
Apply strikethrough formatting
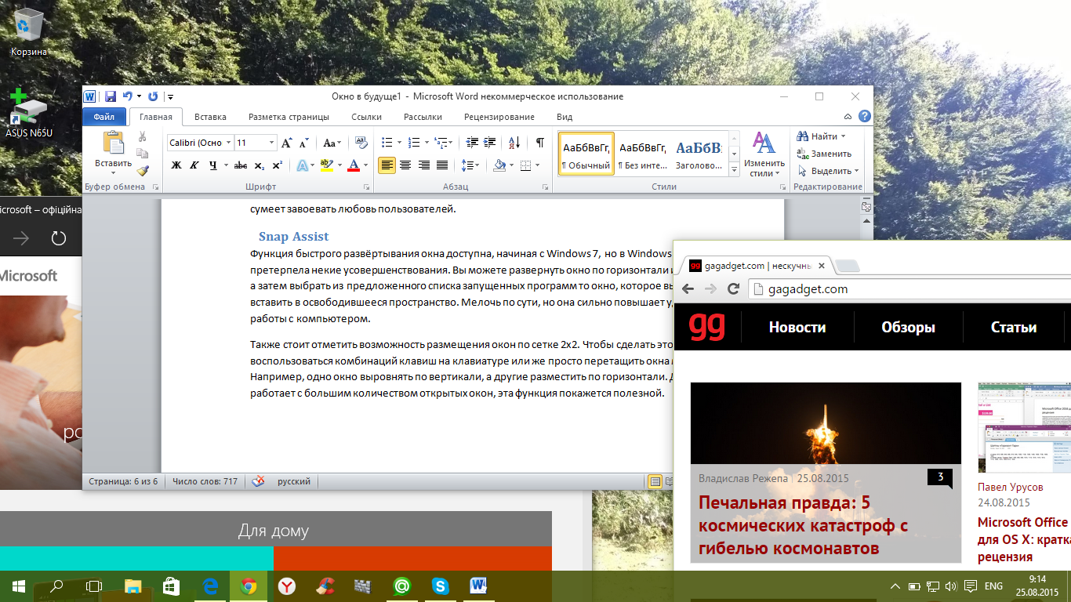coord(241,165)
